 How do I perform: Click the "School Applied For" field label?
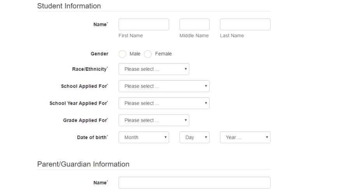(x=84, y=86)
